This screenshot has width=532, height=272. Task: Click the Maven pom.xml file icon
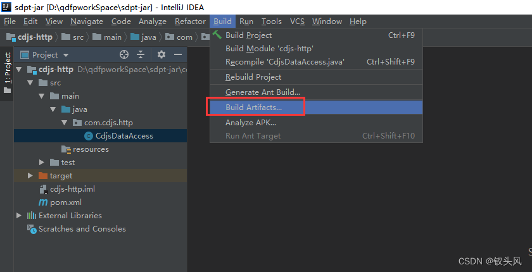pyautogui.click(x=43, y=202)
